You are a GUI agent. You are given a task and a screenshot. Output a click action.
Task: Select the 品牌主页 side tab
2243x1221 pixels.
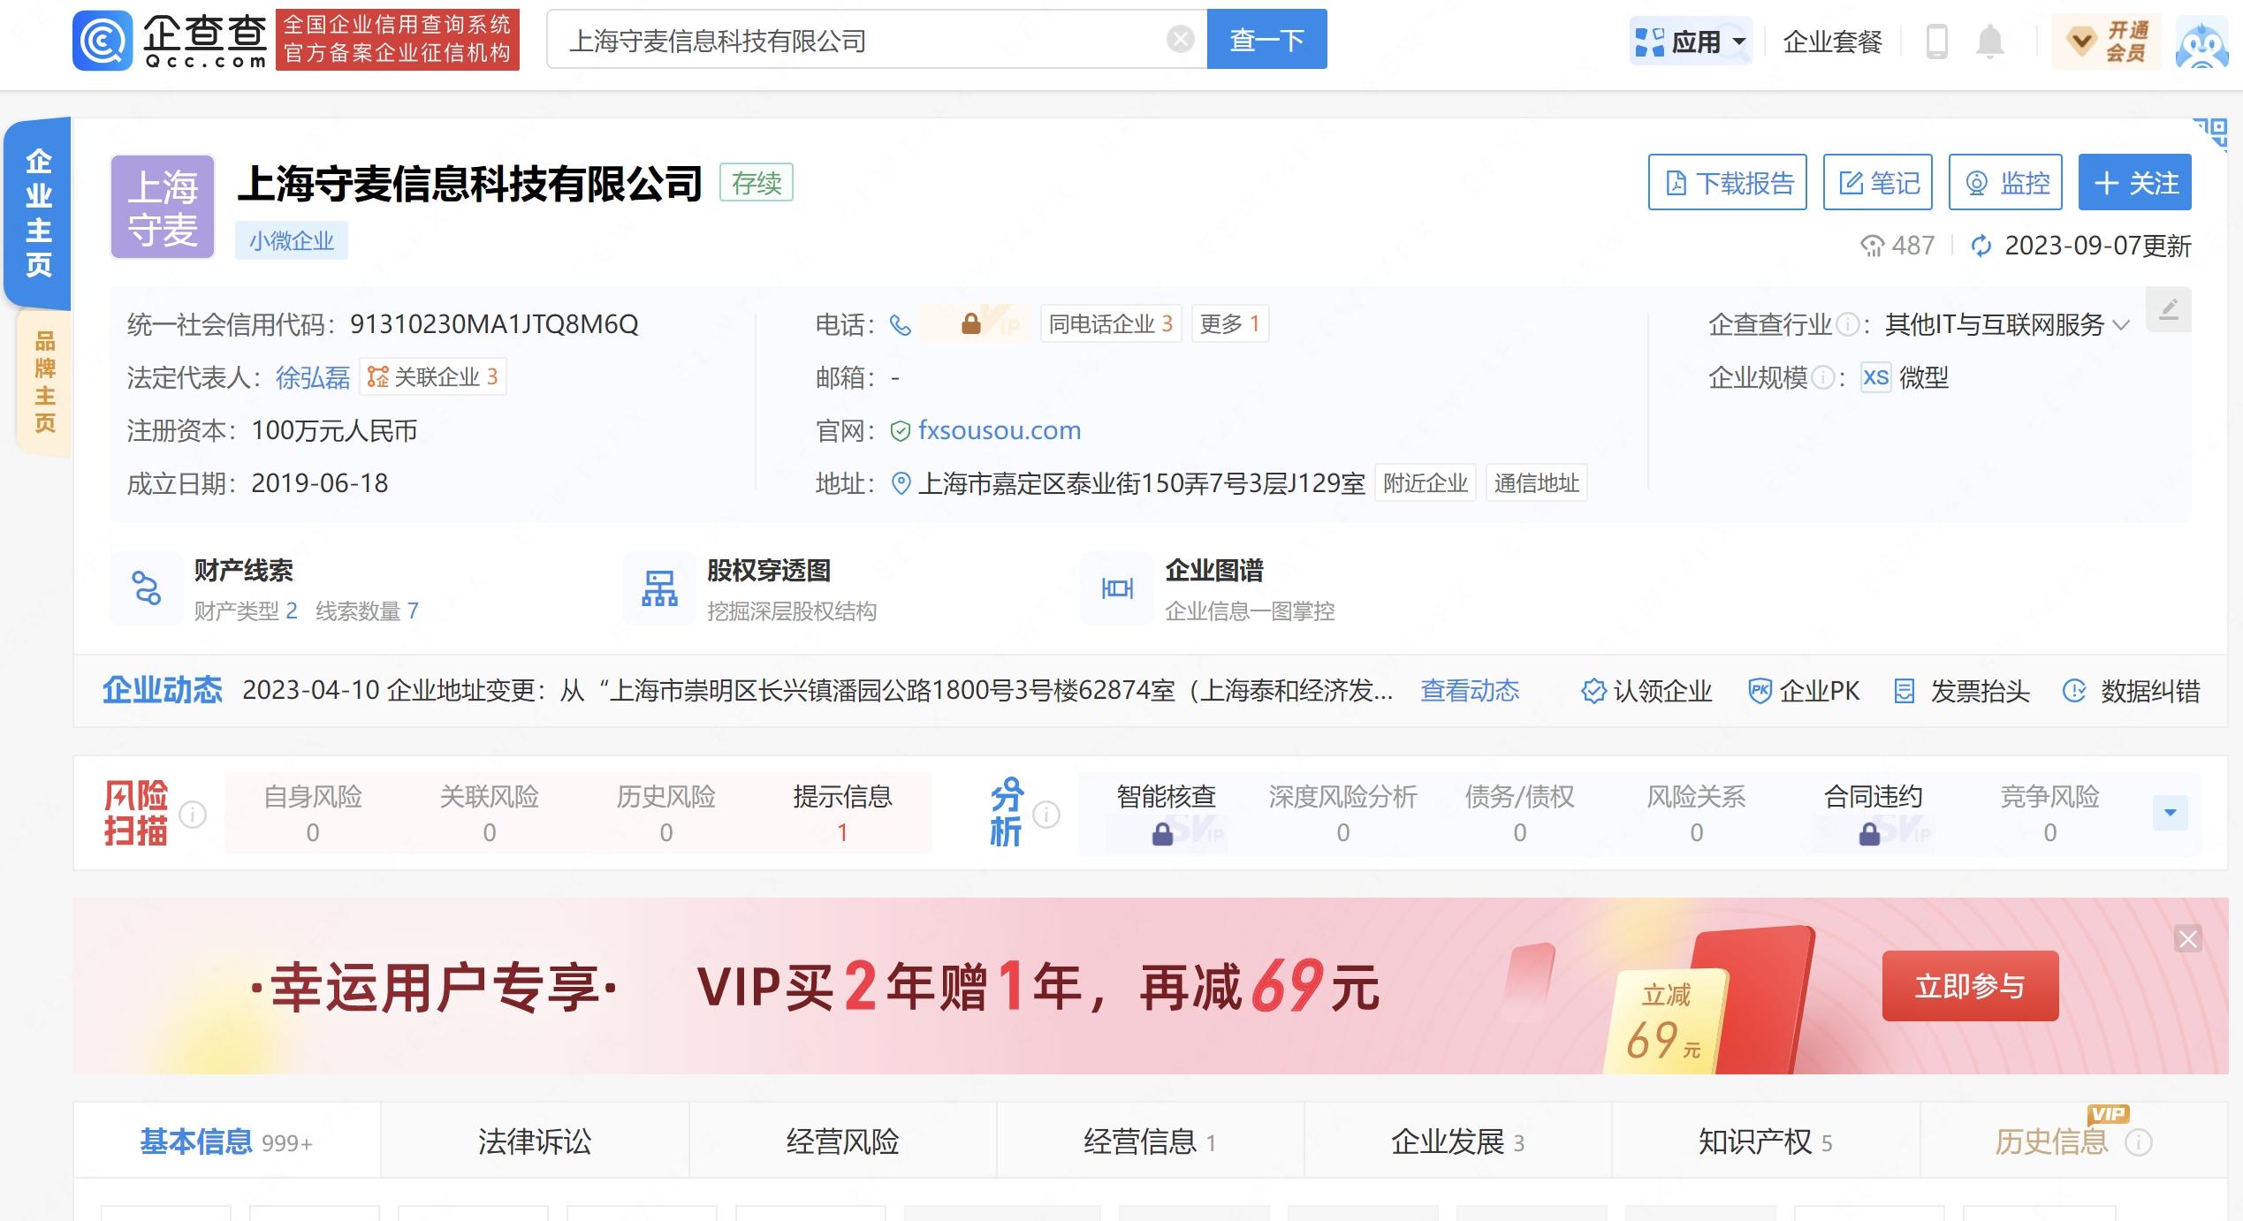tap(44, 382)
